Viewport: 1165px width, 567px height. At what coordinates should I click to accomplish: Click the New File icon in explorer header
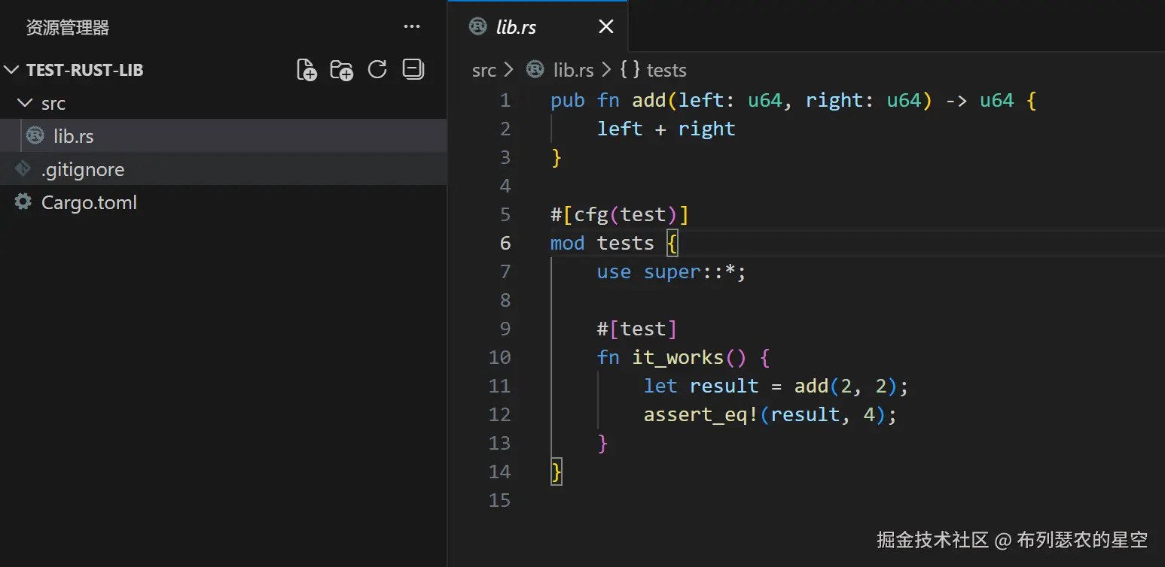[306, 70]
